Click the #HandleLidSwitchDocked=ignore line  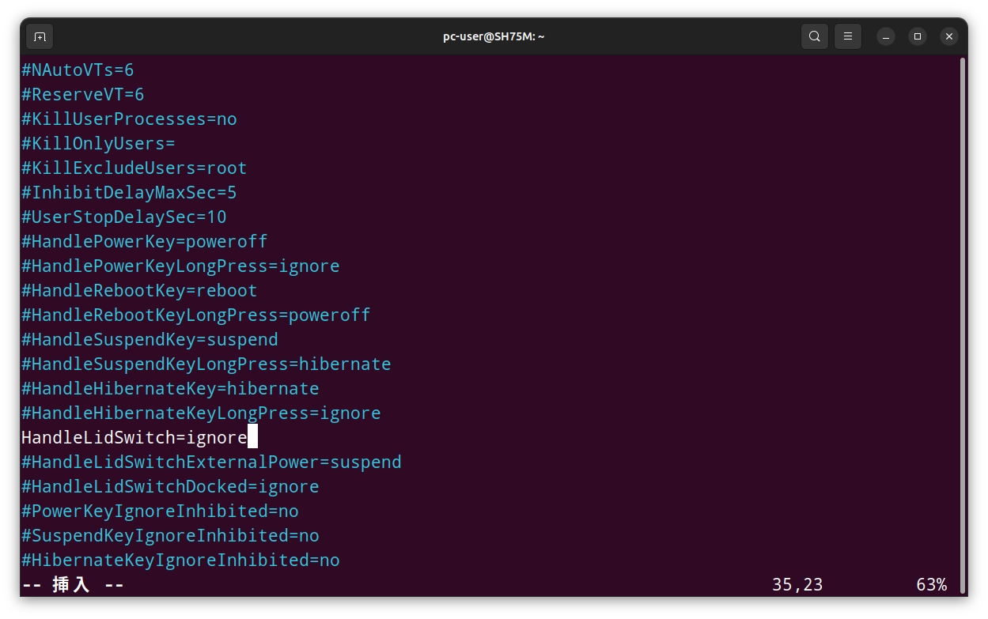pos(170,486)
